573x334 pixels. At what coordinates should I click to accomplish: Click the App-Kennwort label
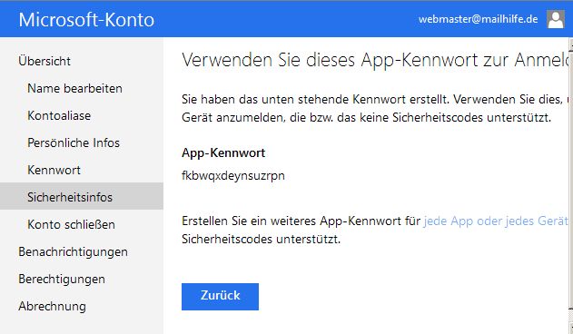tap(223, 152)
